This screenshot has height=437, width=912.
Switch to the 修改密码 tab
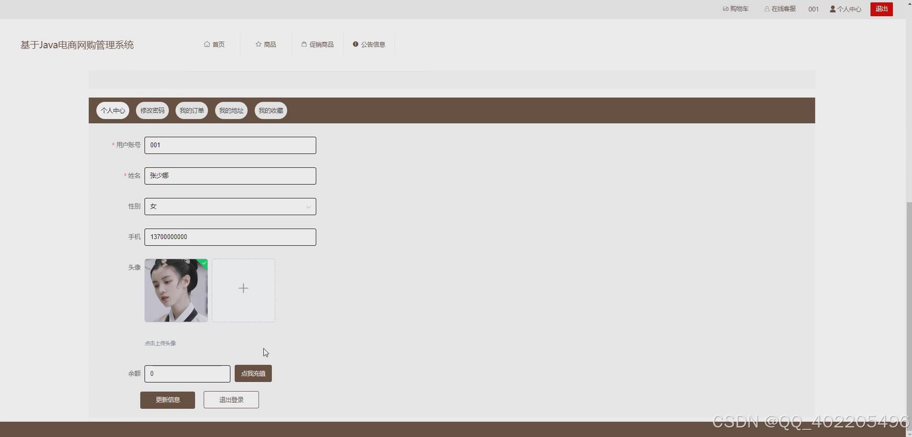[x=152, y=110]
